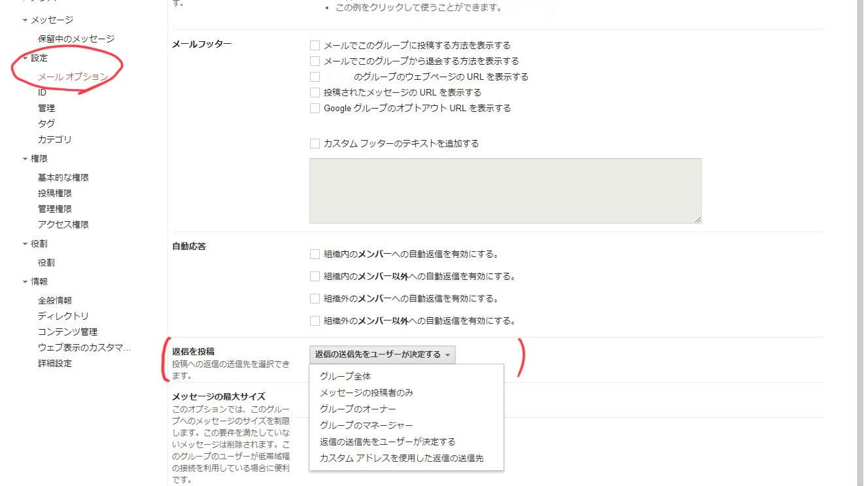Screen dimensions: 864x486
Task: Enable Google グループのオプトアウト URL checkbox
Action: [x=315, y=109]
